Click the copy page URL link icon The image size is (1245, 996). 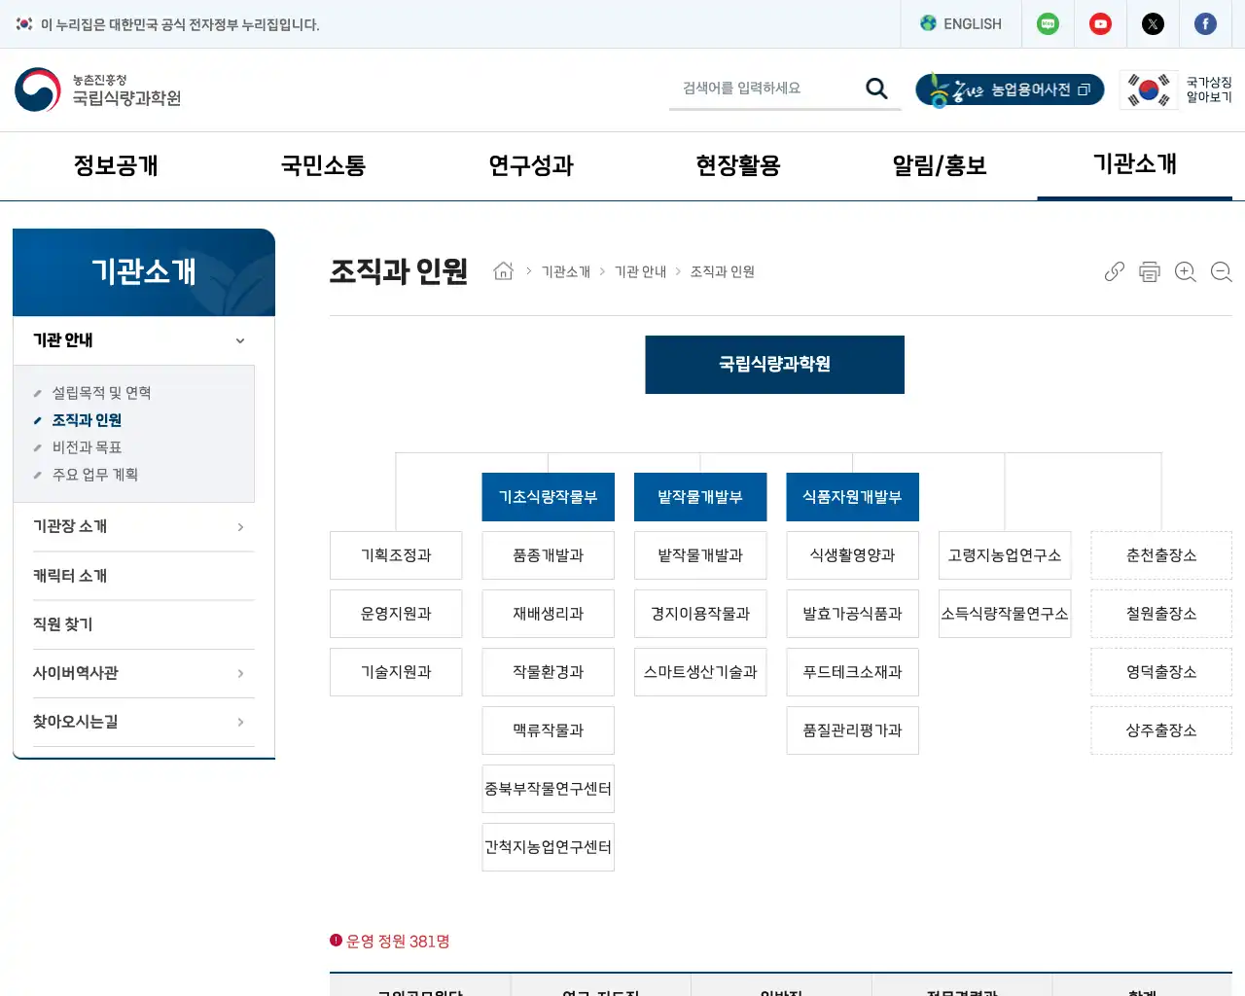1113,271
